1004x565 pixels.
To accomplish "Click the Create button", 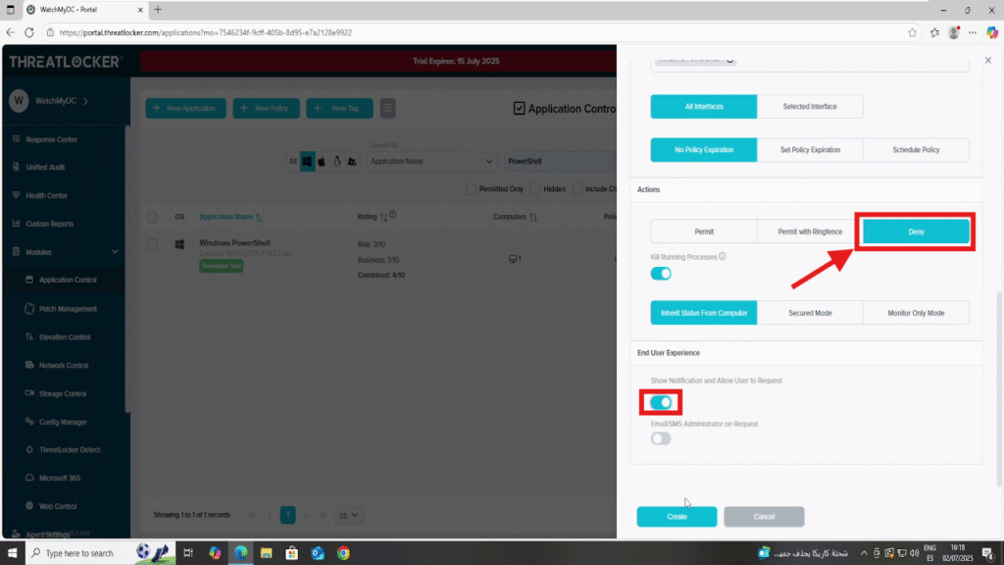I will coord(677,516).
